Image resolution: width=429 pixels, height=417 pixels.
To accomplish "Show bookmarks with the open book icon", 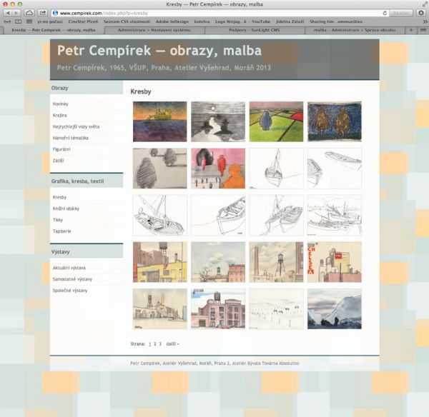I will click(x=18, y=21).
